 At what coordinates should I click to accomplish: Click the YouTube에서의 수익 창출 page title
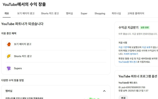[x=24, y=4]
